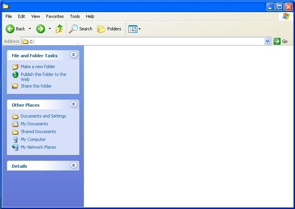Click the My Network Places icon
Screen dimensions: 295x209
[15, 147]
